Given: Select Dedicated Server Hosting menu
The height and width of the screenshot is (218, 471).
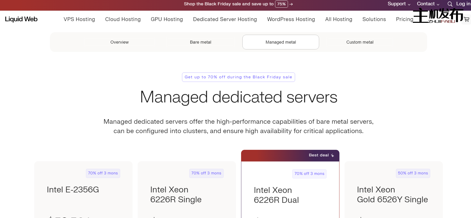Looking at the screenshot, I should [225, 19].
